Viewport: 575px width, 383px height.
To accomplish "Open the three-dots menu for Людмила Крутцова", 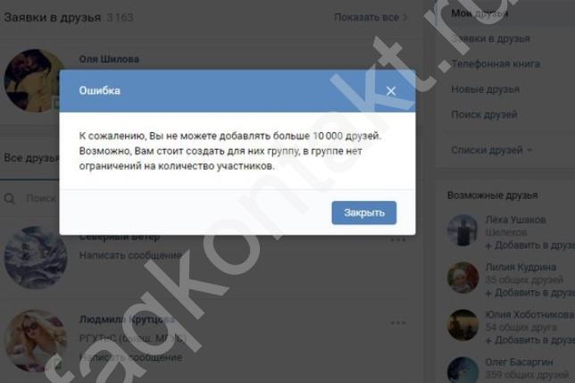I will click(398, 323).
